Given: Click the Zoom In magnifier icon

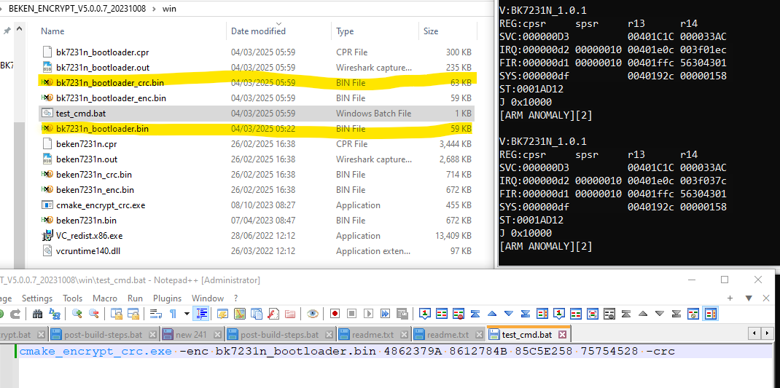Looking at the screenshot, I should pyautogui.click(x=77, y=314).
